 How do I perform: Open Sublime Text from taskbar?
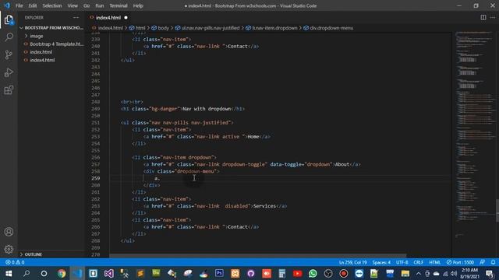point(140,273)
